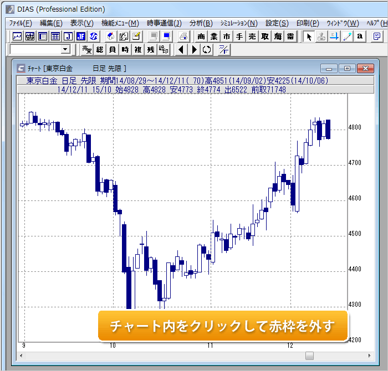Open the combo box dropdown arrow in toolbar
The image size is (388, 371).
tap(65, 50)
